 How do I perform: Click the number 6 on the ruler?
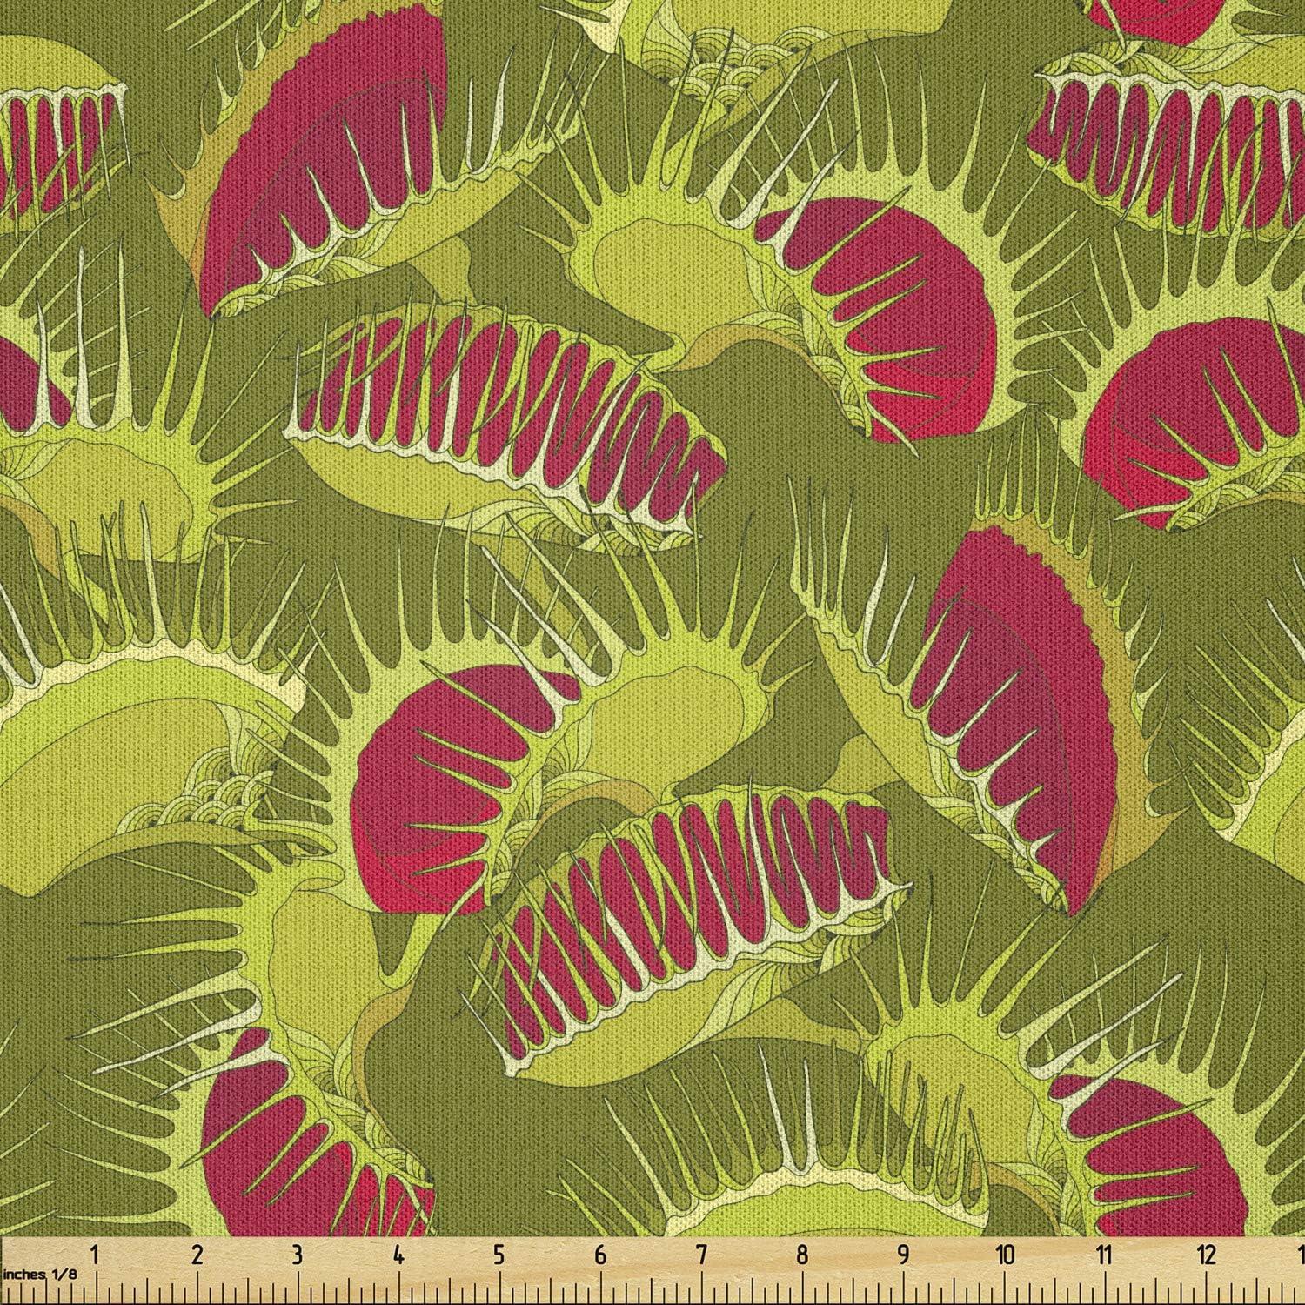pyautogui.click(x=600, y=1255)
